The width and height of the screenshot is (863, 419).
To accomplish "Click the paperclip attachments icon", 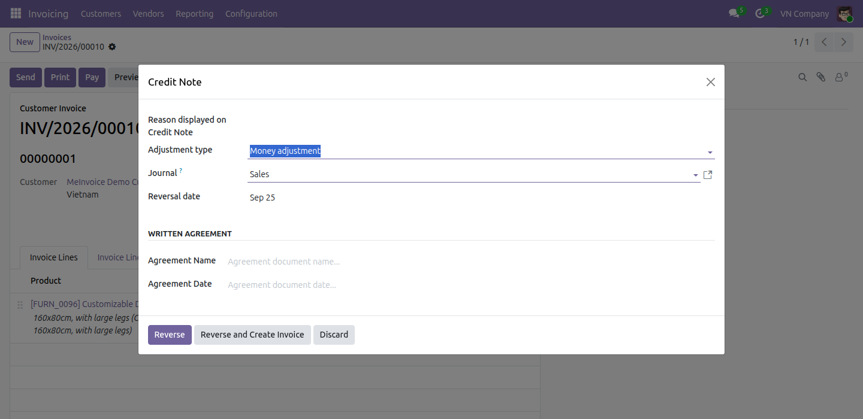I will tap(821, 77).
